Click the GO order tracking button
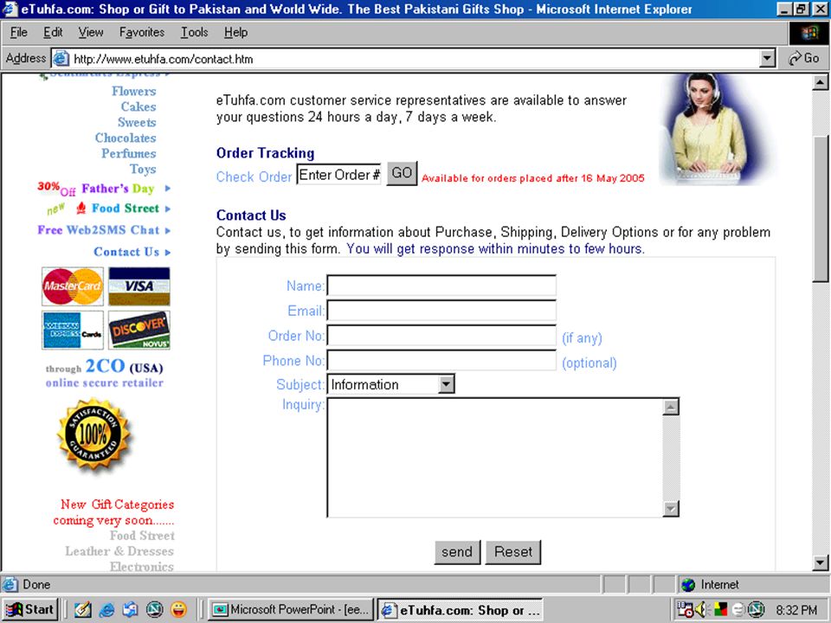The height and width of the screenshot is (623, 831). point(402,173)
